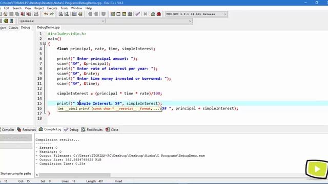Click the blue bookmark icon in second toolbar row

(x=11, y=21)
